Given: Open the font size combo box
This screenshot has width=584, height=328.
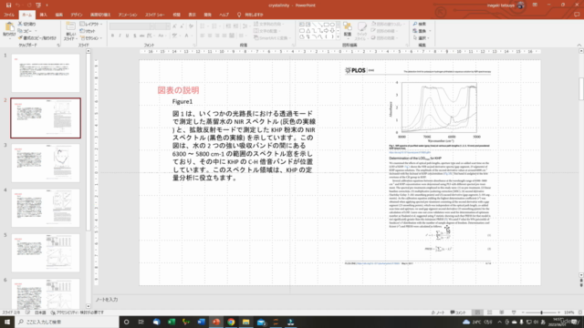Looking at the screenshot, I should click(162, 26).
